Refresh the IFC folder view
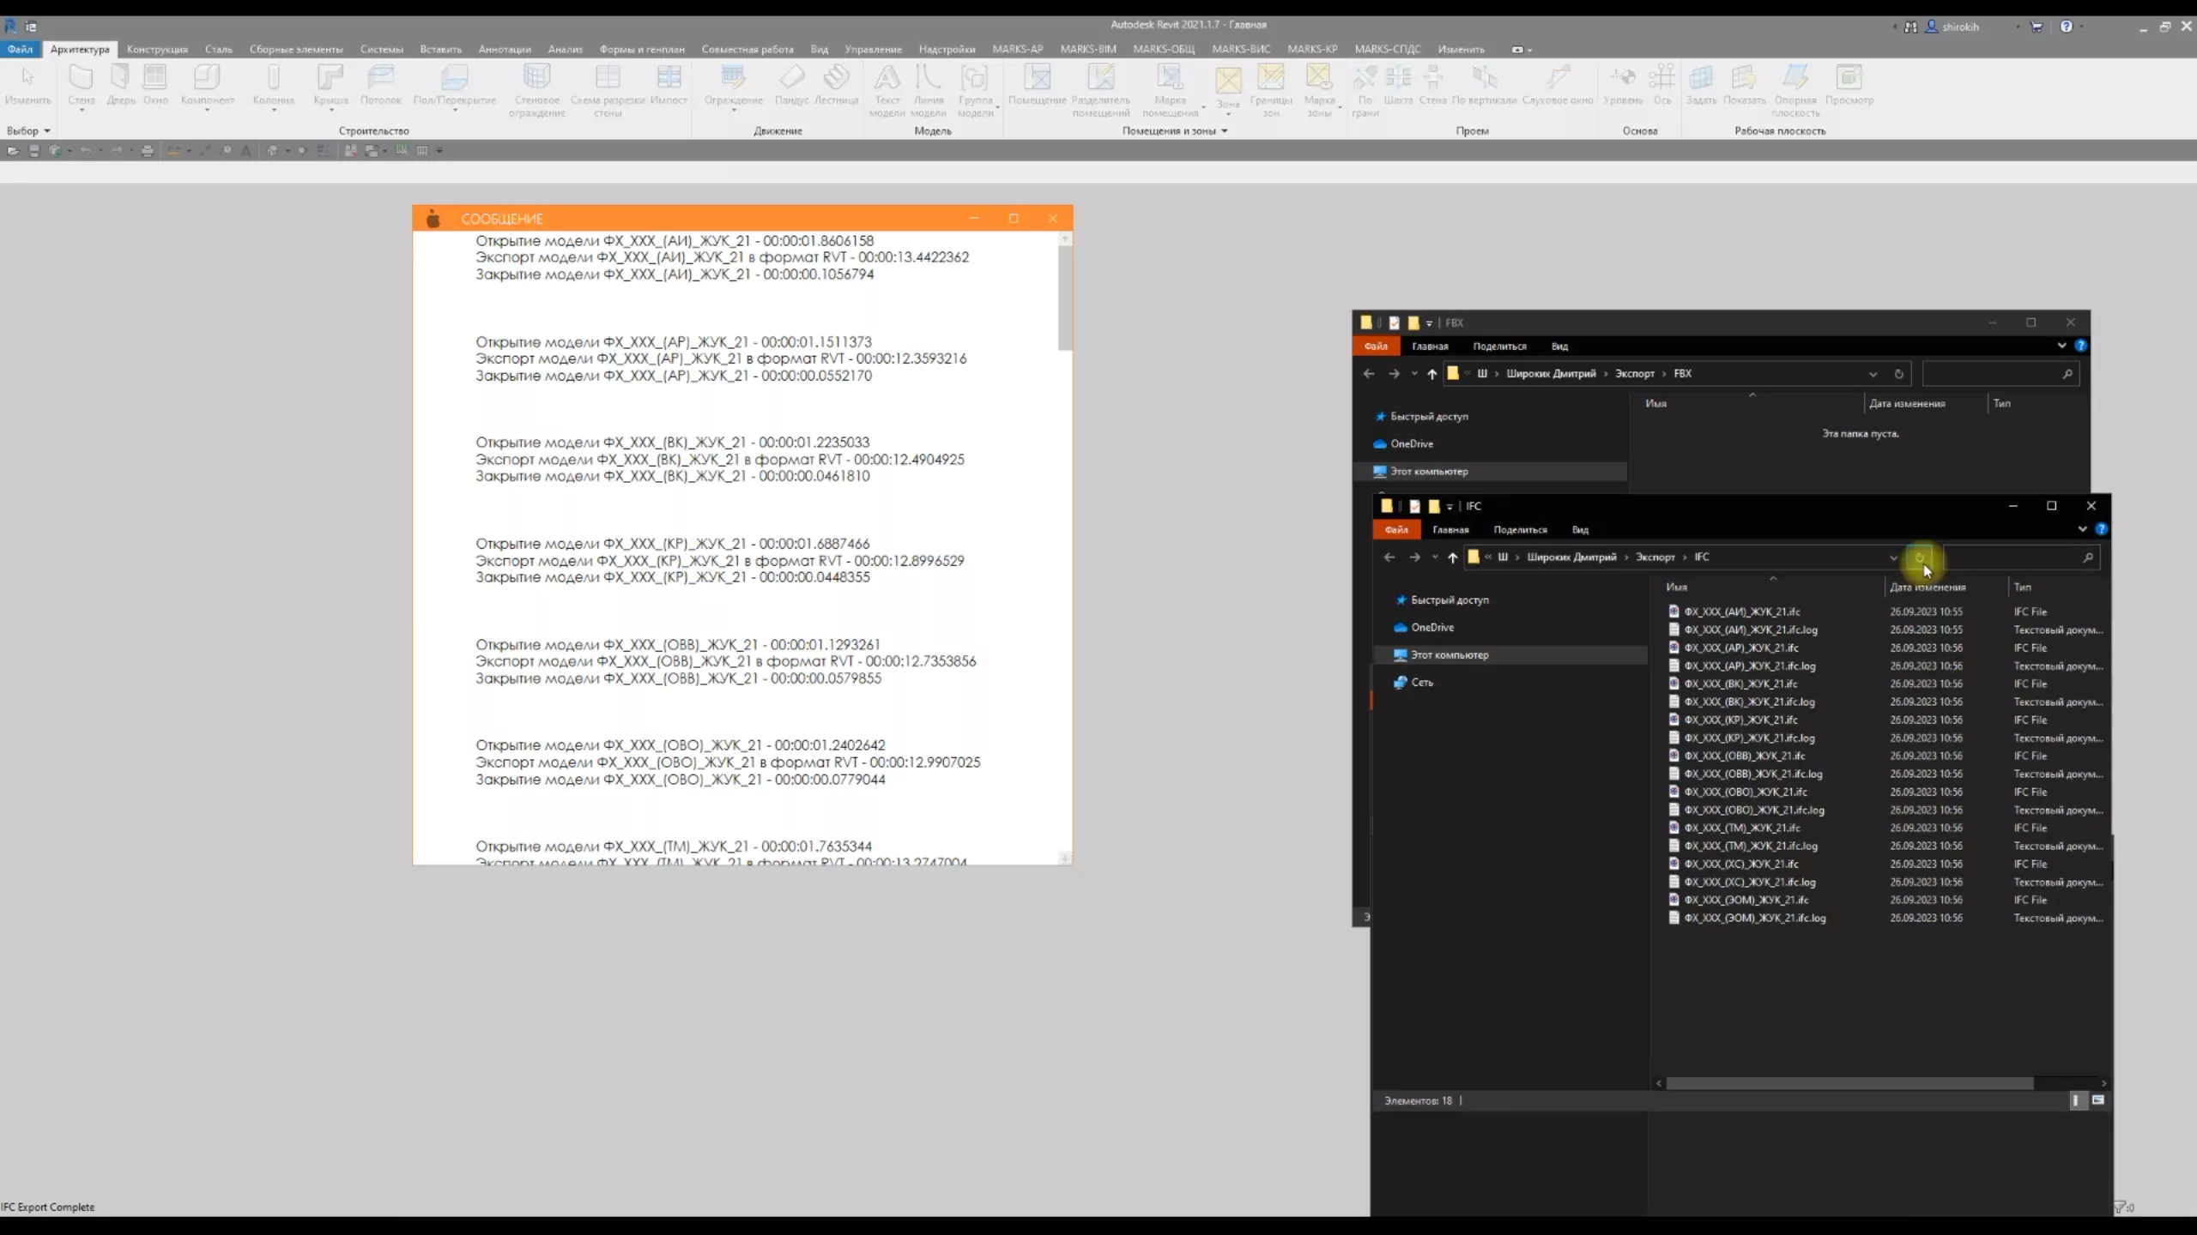2197x1235 pixels. click(1920, 557)
